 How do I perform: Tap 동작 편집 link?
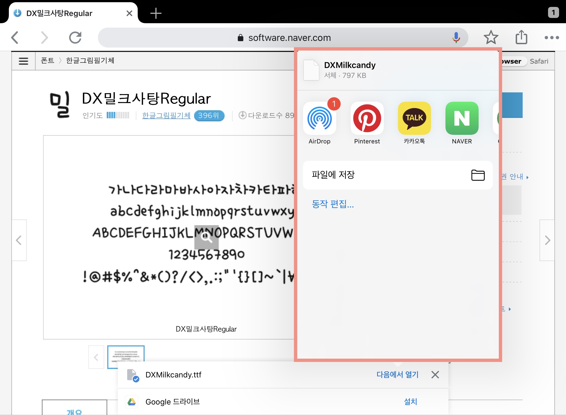(x=333, y=204)
